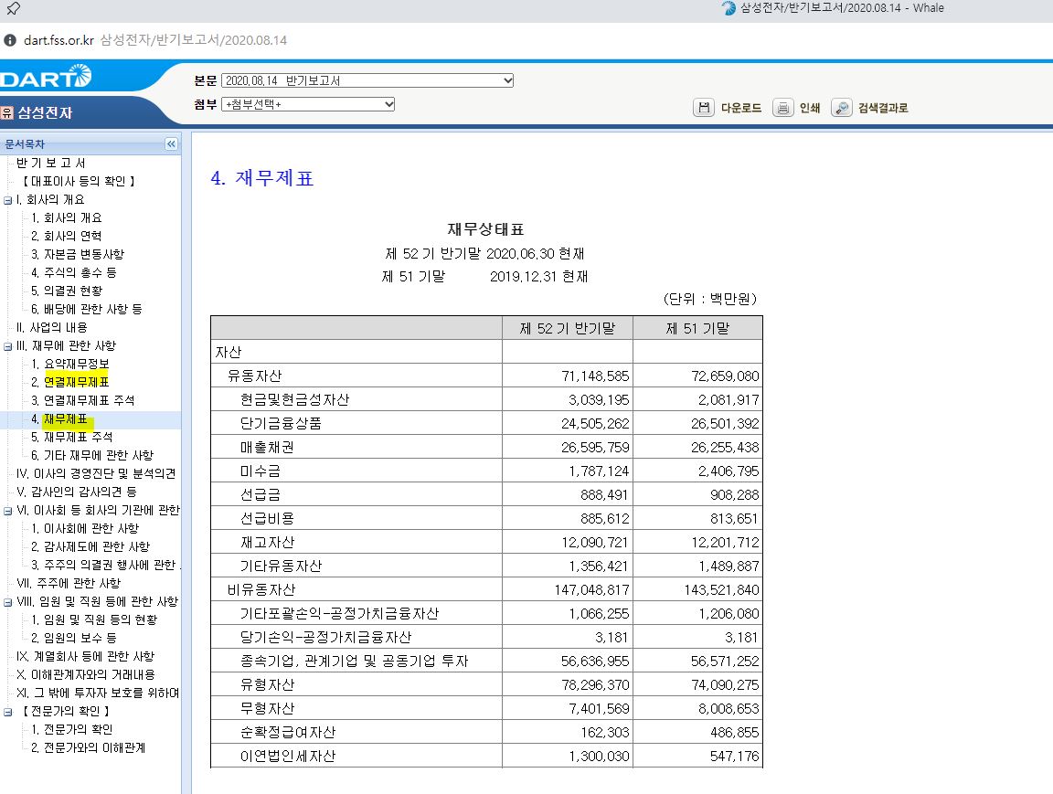
Task: Click the 유형자산 value 74,090,275
Action: pyautogui.click(x=725, y=685)
